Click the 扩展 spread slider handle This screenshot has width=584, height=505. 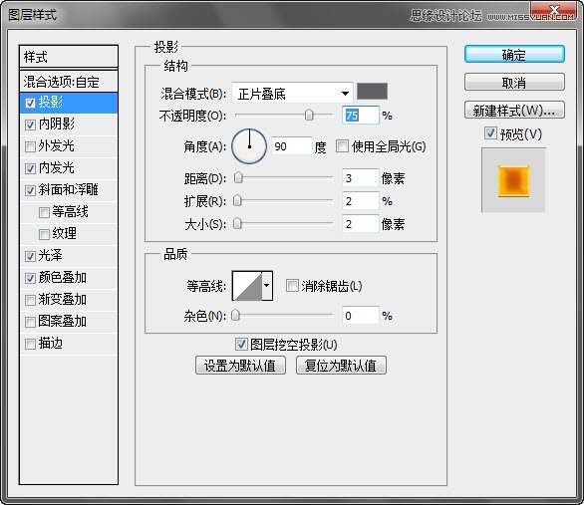pyautogui.click(x=237, y=201)
